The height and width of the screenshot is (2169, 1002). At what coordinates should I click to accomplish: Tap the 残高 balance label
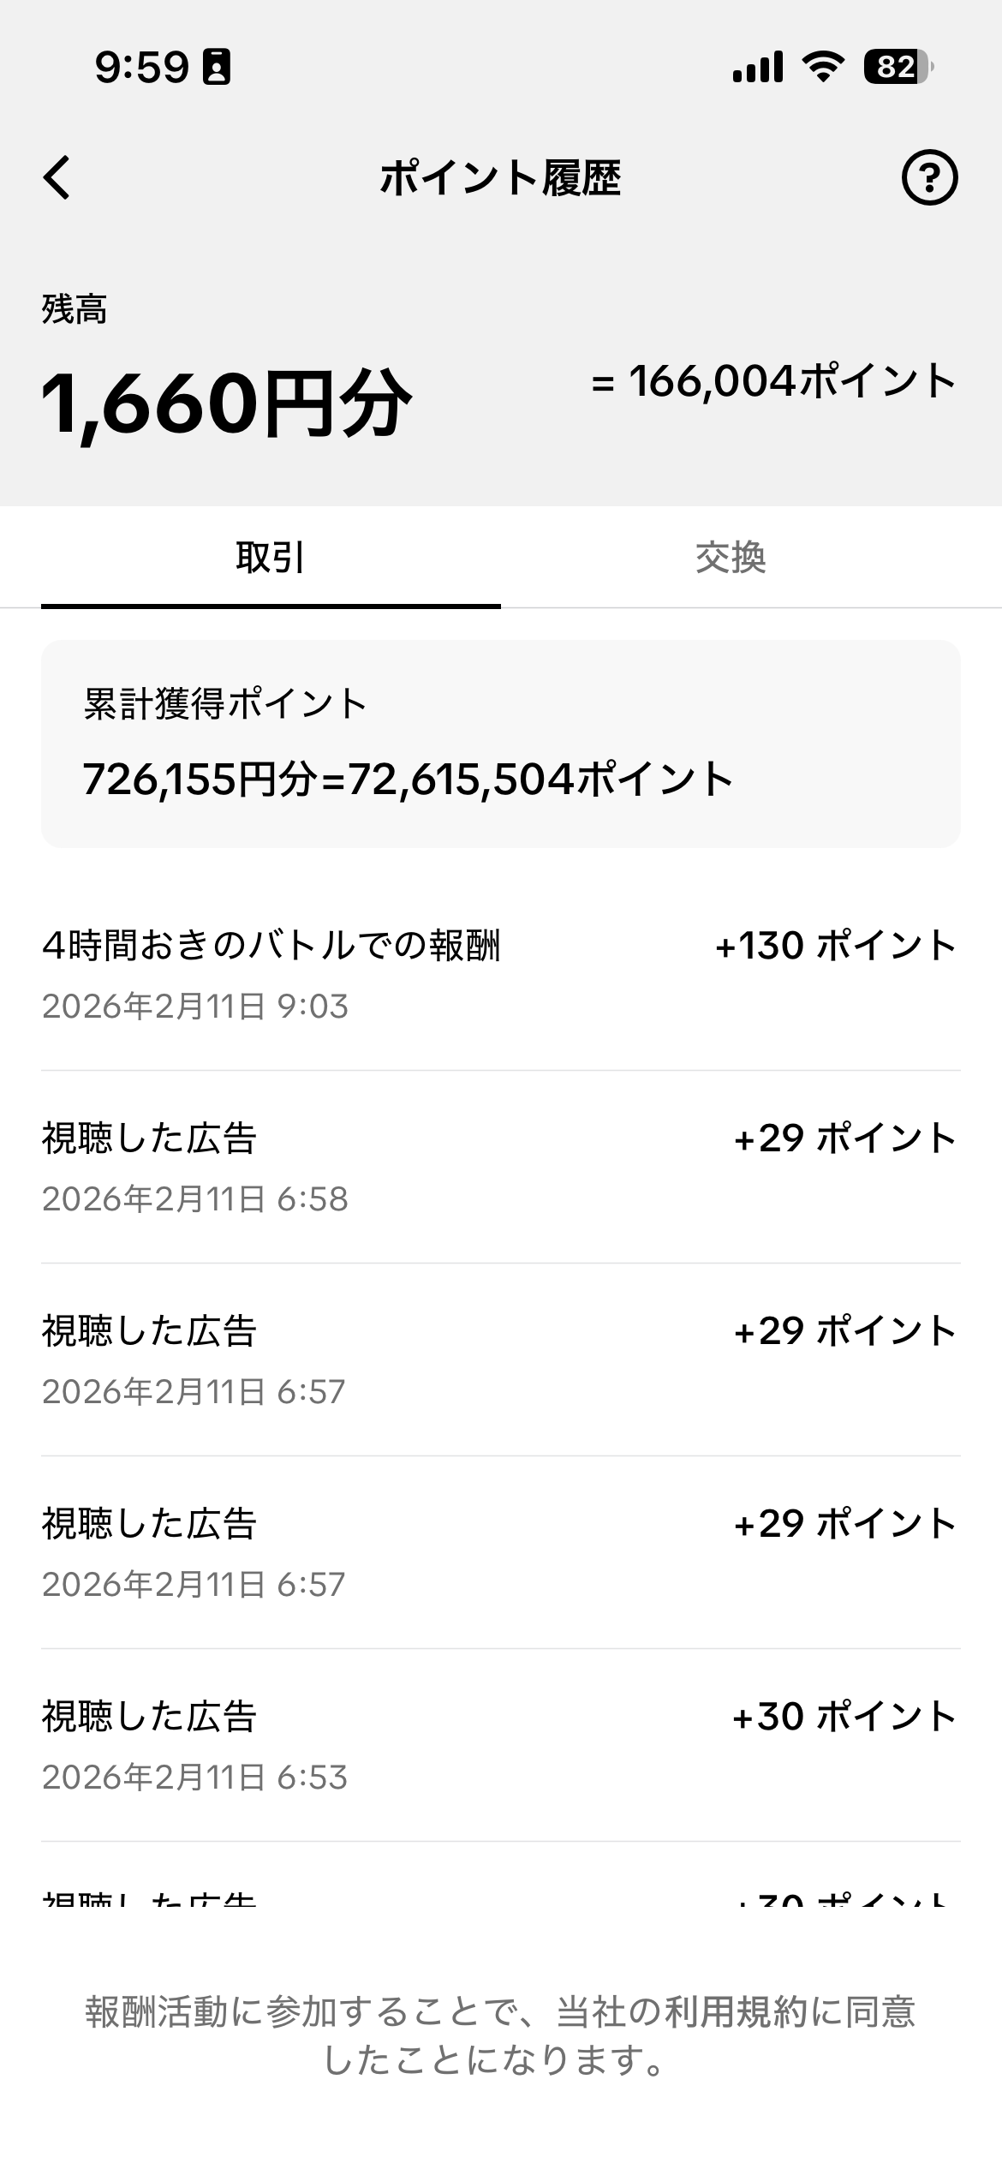(75, 309)
